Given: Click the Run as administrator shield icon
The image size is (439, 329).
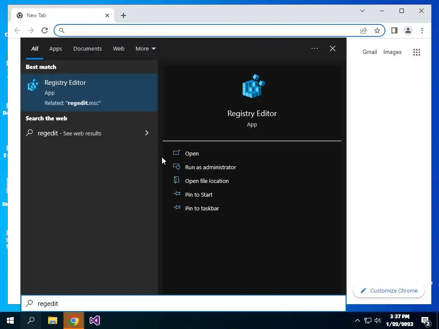Looking at the screenshot, I should 176,167.
